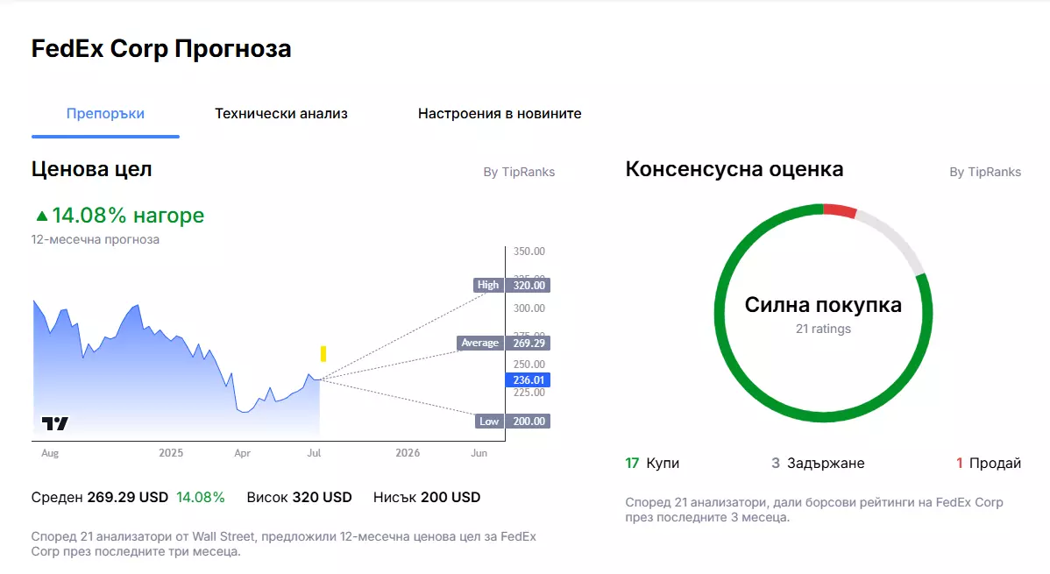Click the Jul label on time axis
The image size is (1050, 574).
(314, 453)
